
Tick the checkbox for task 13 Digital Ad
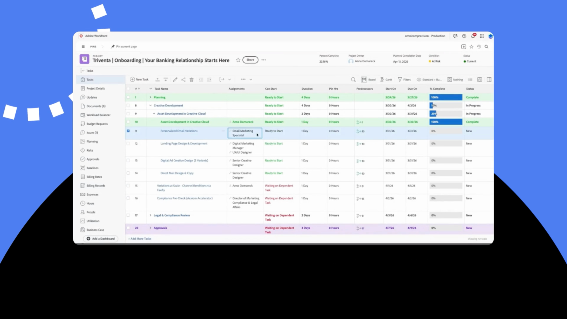(x=128, y=161)
